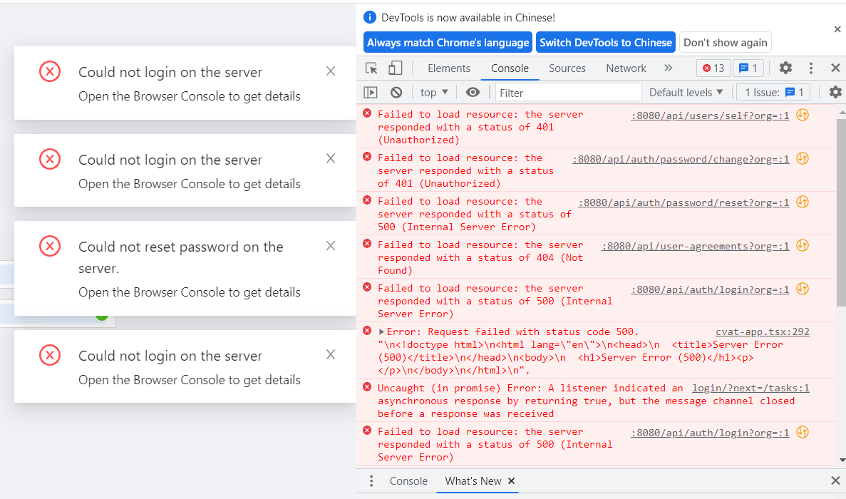Open the 'Default levels' dropdown
The height and width of the screenshot is (499, 846).
686,92
